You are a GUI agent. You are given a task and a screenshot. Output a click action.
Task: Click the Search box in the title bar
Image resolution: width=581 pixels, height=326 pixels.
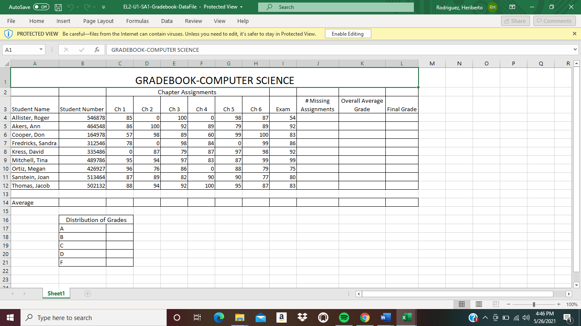[x=336, y=7]
